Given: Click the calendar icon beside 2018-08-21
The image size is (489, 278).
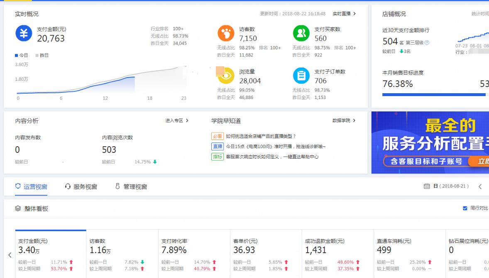Looking at the screenshot, I should click(427, 186).
